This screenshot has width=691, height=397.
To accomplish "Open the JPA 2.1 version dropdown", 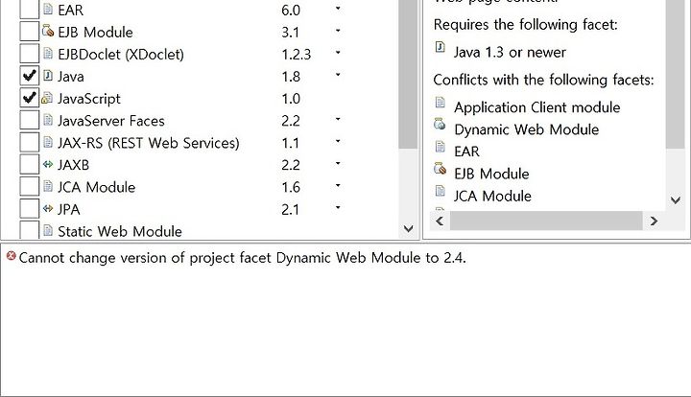I will click(338, 207).
